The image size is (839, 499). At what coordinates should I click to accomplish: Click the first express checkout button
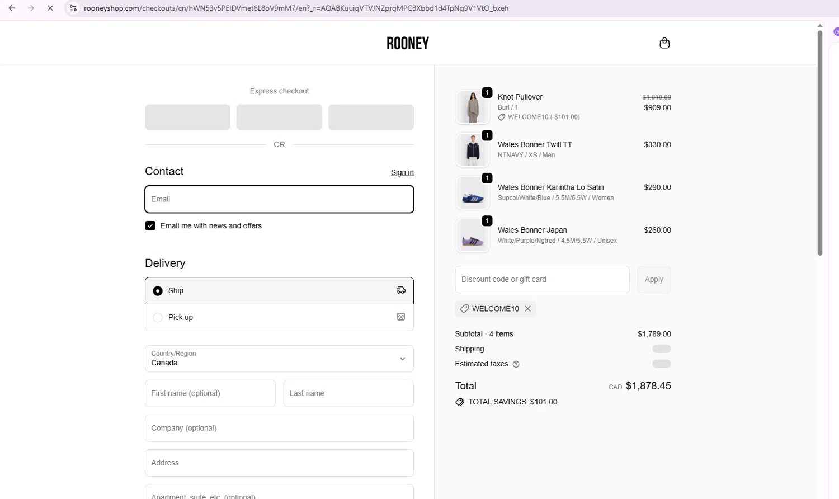tap(187, 117)
